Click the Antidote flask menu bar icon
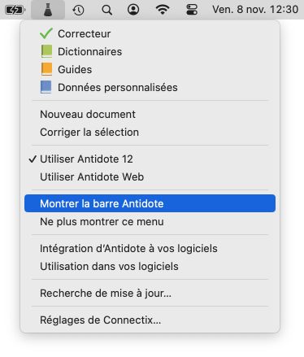The image size is (304, 357). 48,10
